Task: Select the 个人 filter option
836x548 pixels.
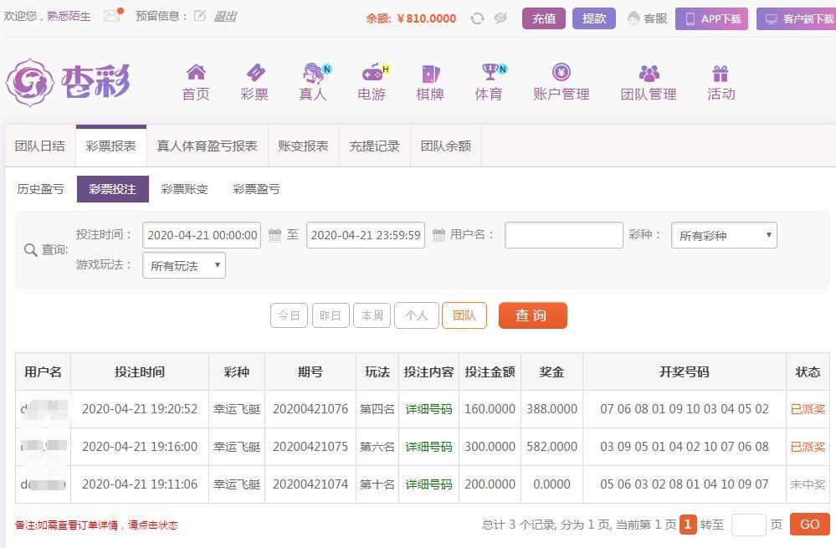Action: tap(416, 315)
